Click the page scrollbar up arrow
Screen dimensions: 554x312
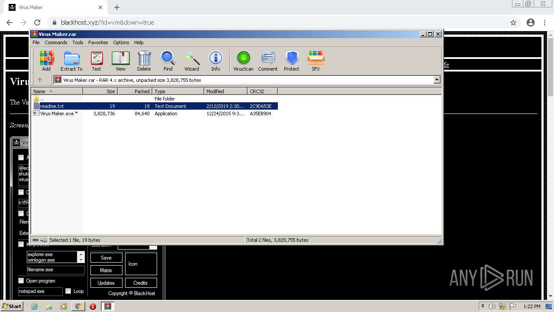(x=551, y=35)
